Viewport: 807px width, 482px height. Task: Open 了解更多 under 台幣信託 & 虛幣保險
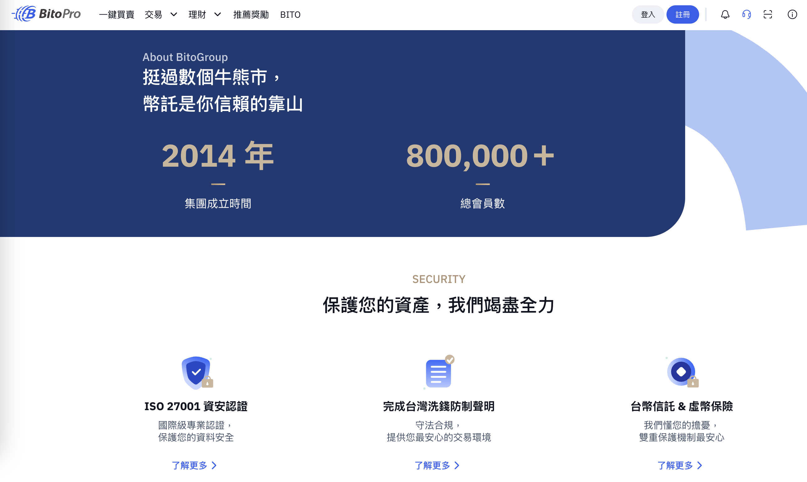680,466
